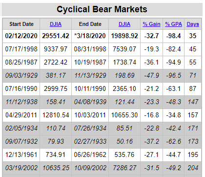Screen dimensions: 205x177
Task: Select the 1738.74 ending DJIA cell
Action: 124,63
